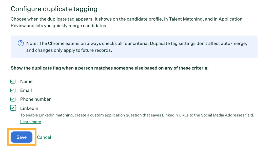Open the Learn more link about LinkedIn matching

point(30,122)
